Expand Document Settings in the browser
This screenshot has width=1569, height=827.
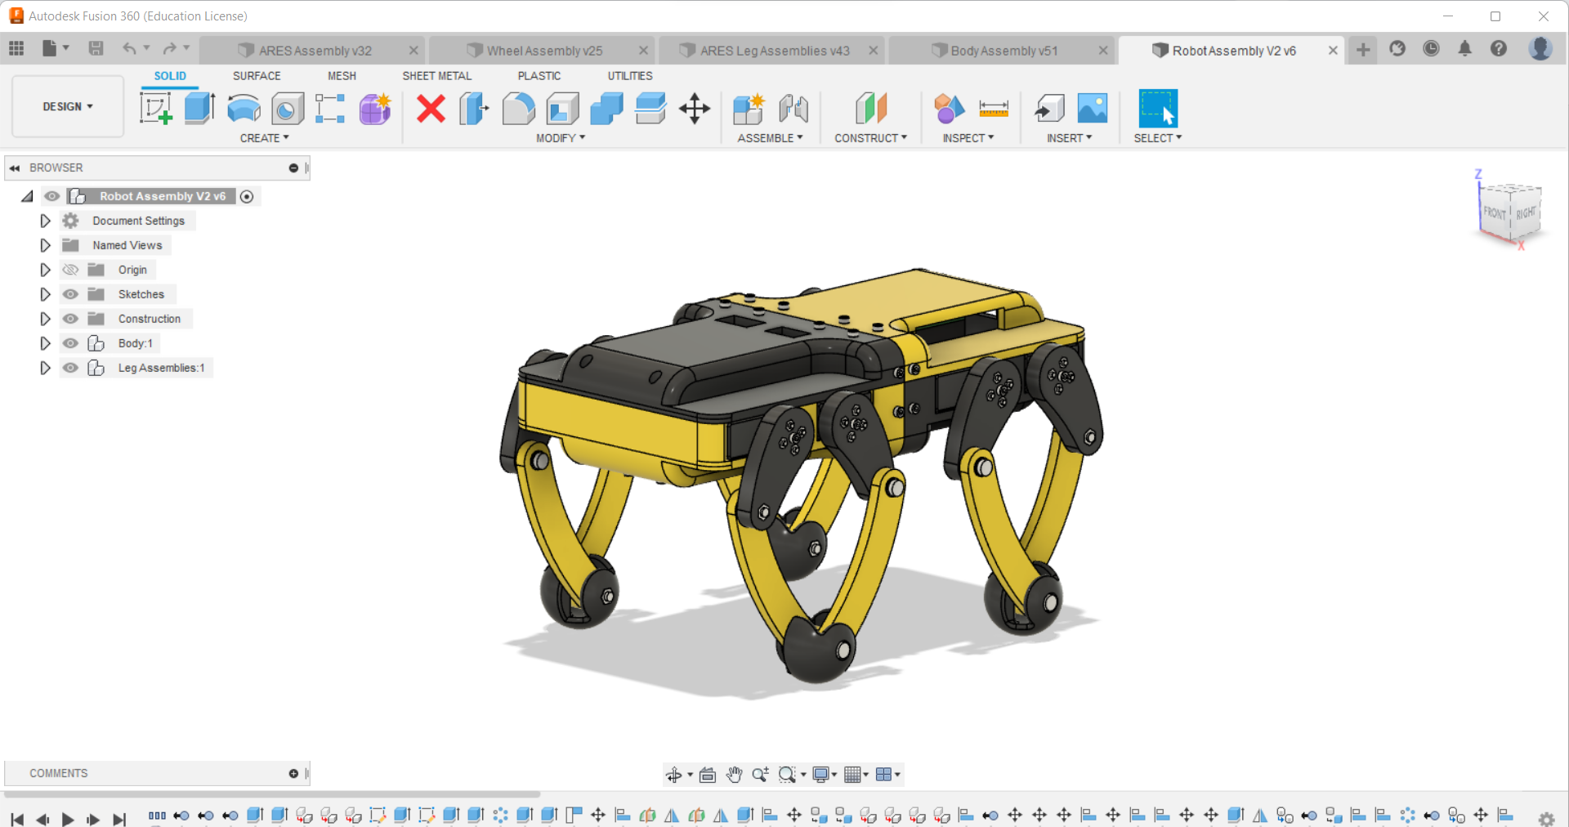[45, 220]
